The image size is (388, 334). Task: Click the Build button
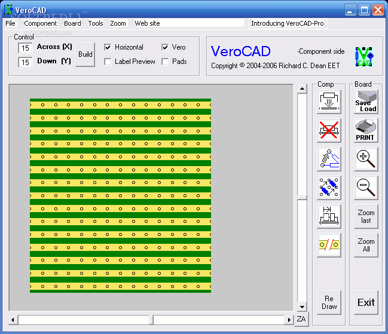tap(85, 54)
